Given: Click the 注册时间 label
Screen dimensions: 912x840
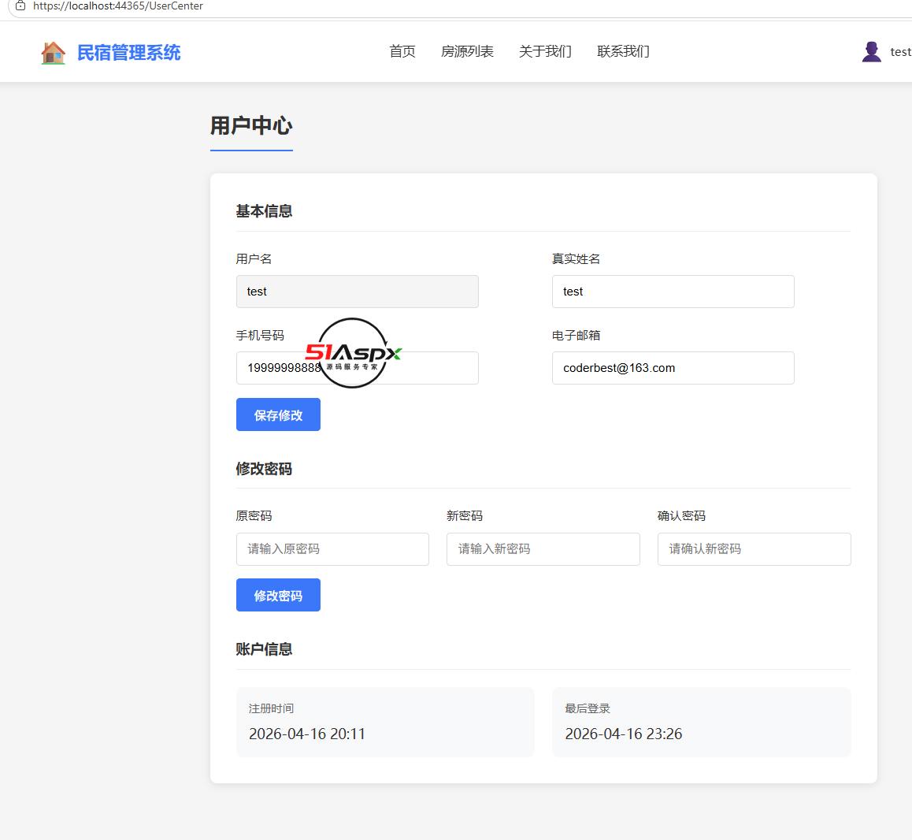Looking at the screenshot, I should pos(271,708).
